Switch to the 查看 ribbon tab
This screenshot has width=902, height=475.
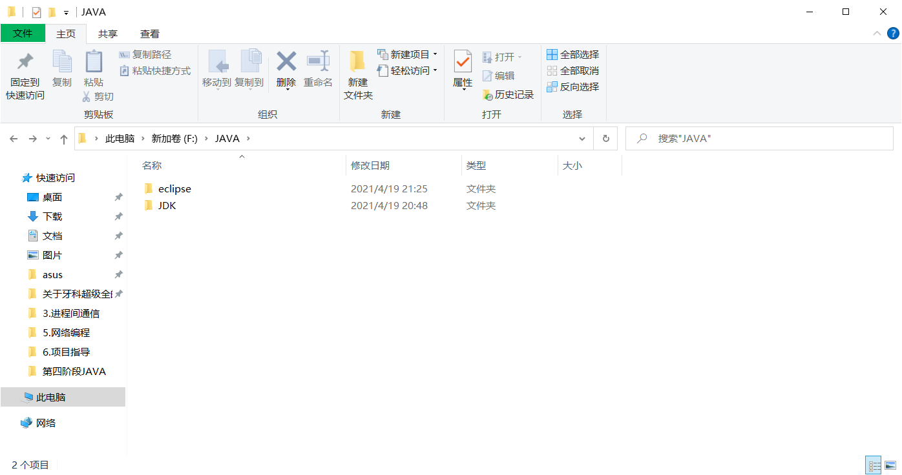pos(149,34)
